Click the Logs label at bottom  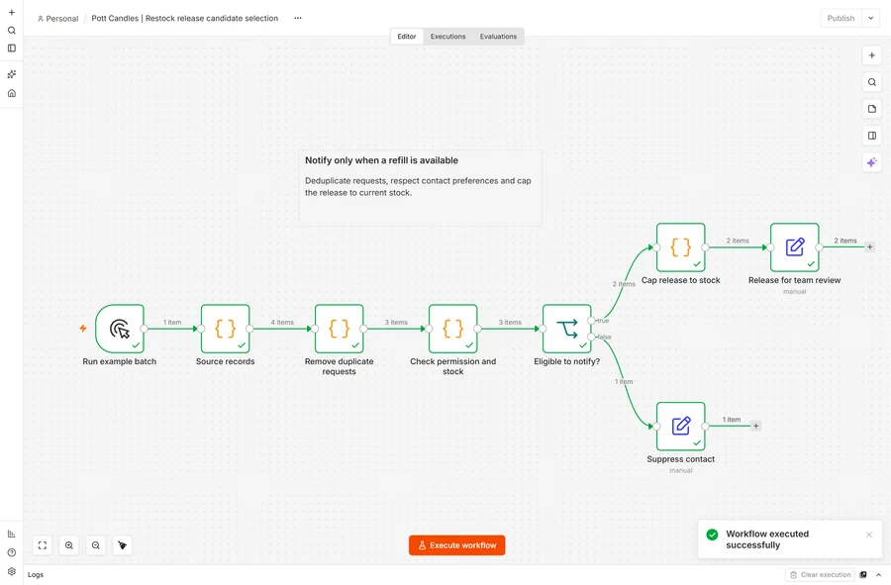[x=36, y=575]
